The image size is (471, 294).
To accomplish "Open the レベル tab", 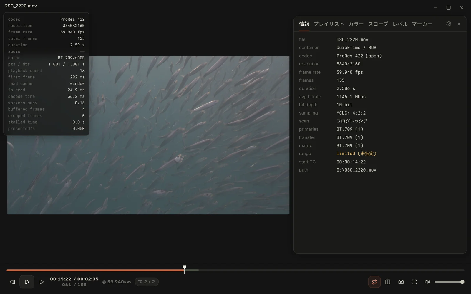I will pos(400,24).
